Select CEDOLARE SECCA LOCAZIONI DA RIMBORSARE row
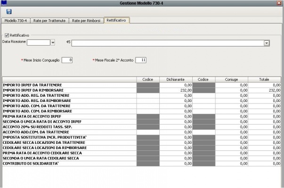Image resolution: width=284 pixels, height=188 pixels. click(45, 148)
